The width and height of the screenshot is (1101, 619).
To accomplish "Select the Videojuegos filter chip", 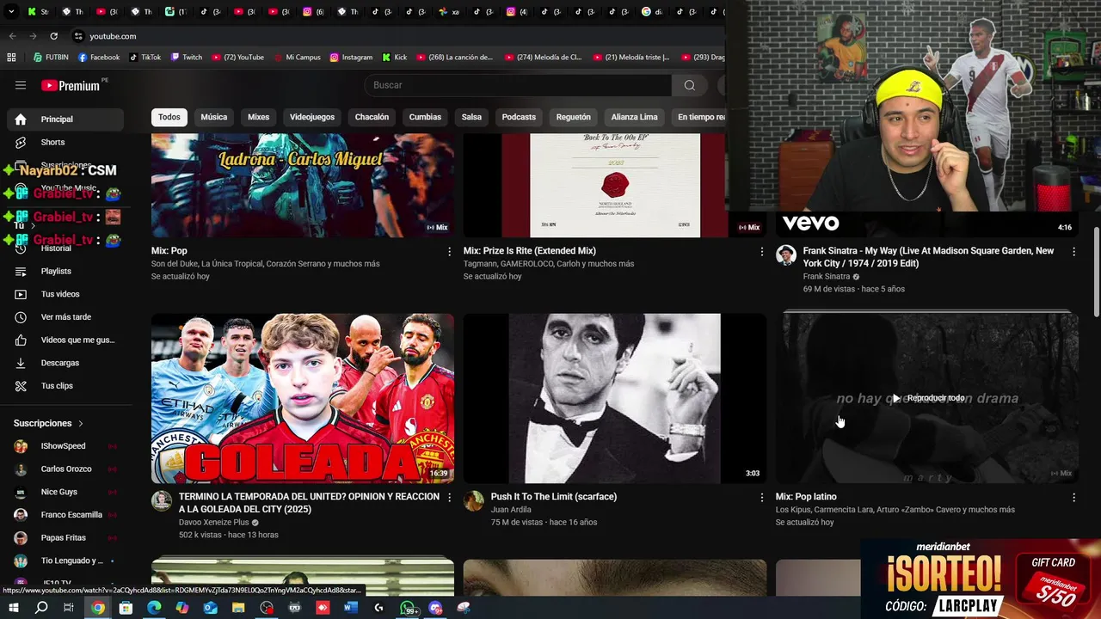I will coord(312,117).
